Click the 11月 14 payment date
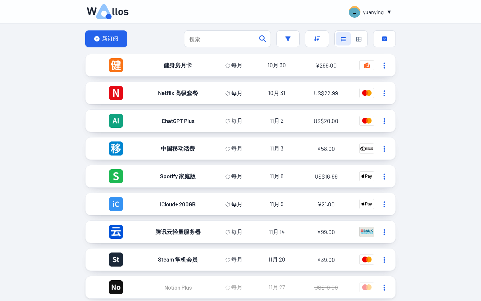 point(277,232)
